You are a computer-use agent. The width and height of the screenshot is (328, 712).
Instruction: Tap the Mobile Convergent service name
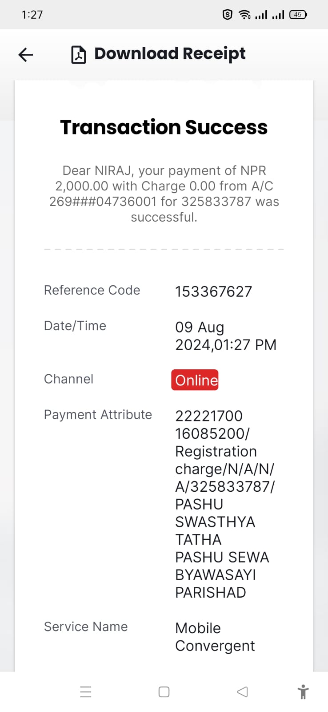tap(215, 637)
